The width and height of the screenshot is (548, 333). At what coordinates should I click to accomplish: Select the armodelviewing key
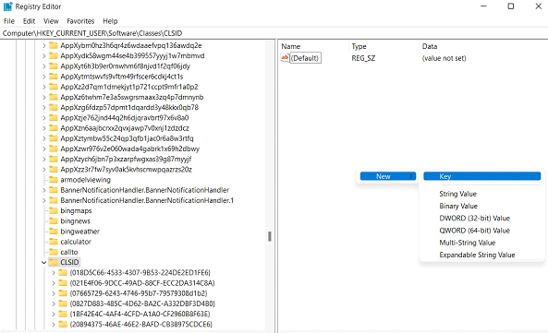[85, 180]
